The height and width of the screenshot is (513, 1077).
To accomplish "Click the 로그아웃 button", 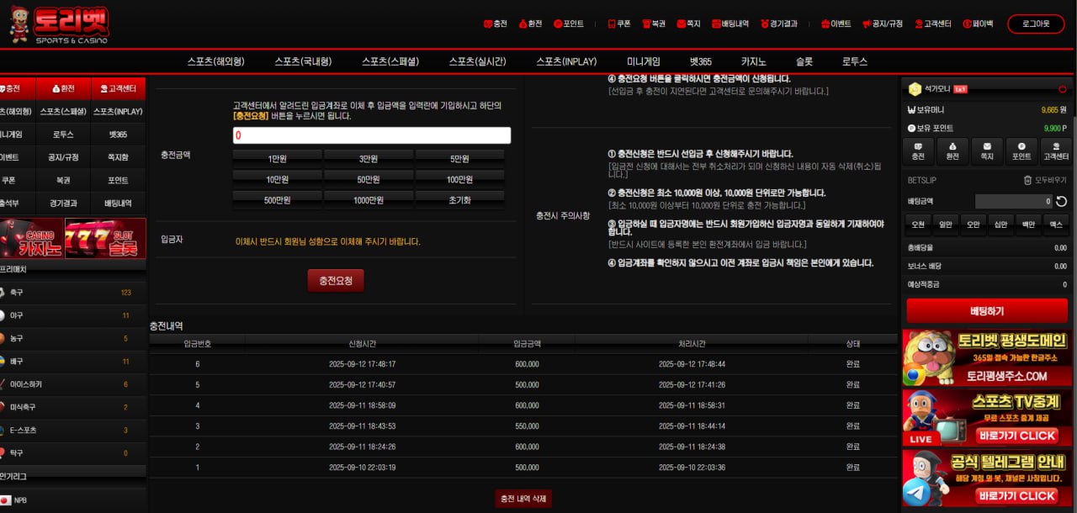I will point(1036,24).
